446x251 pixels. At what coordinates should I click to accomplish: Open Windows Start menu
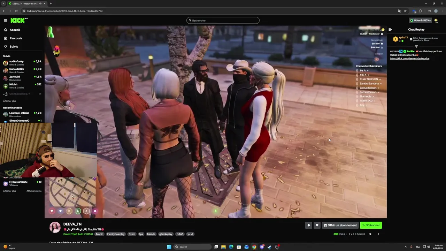coord(169,247)
